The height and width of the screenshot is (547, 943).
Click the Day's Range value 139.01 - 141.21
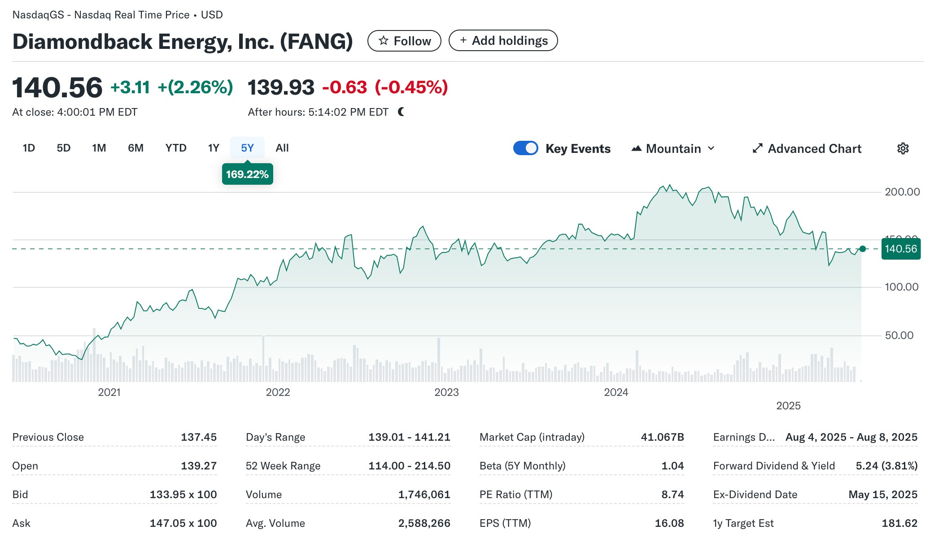(x=409, y=437)
